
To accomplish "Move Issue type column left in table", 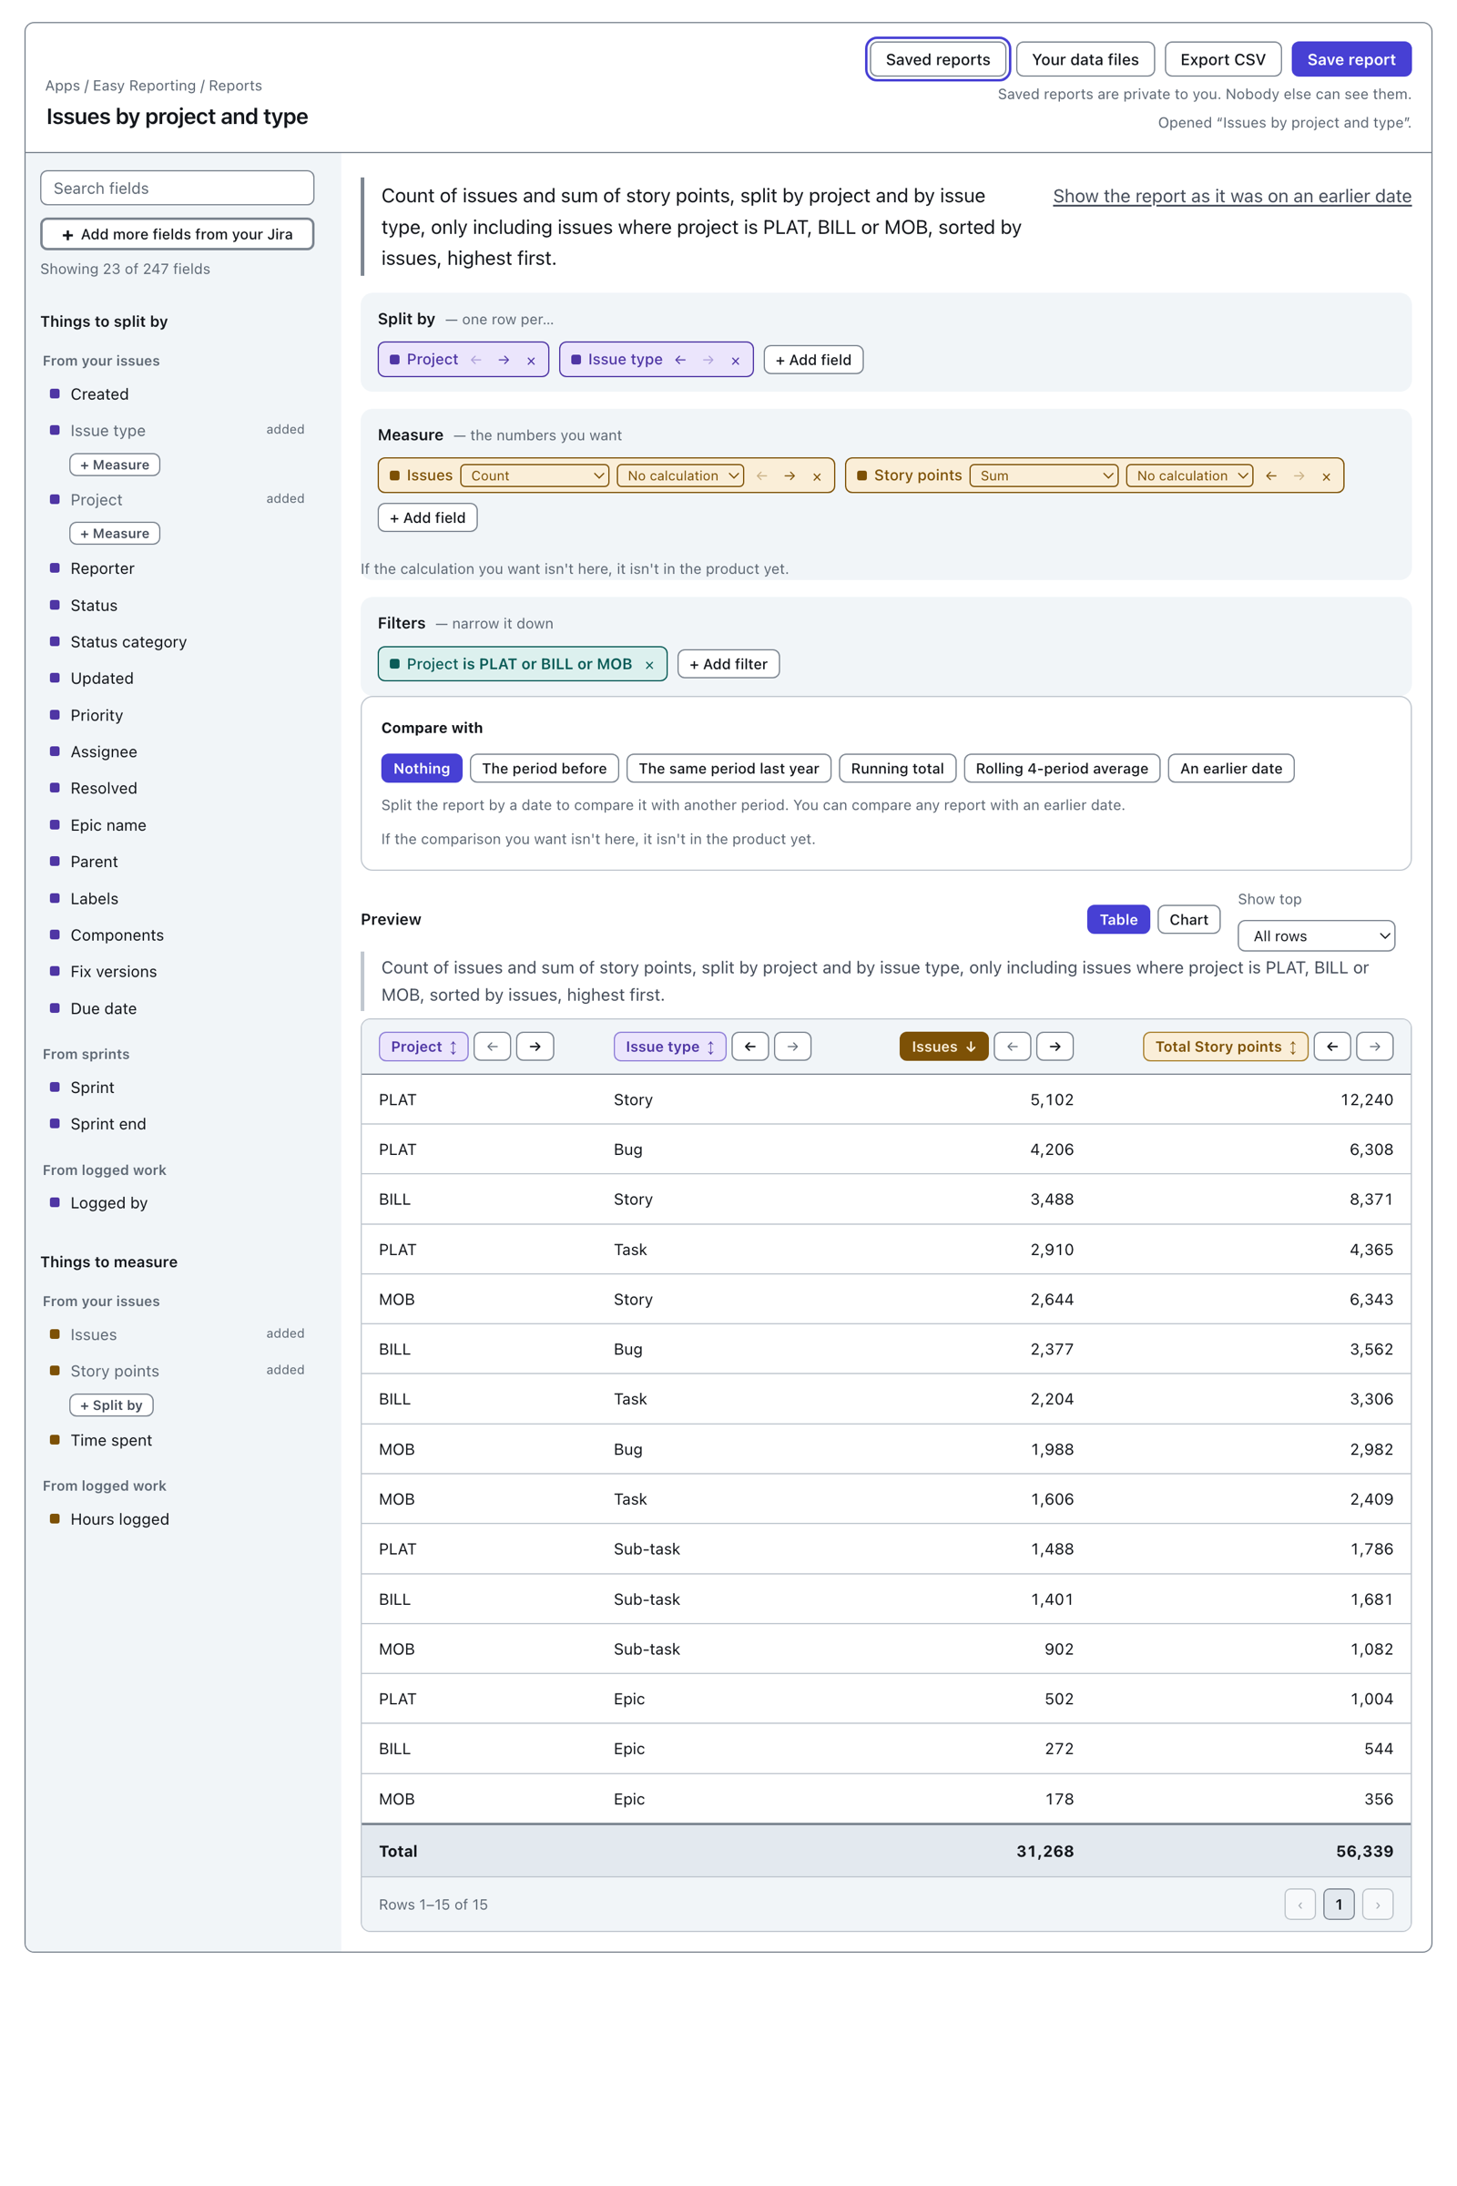I will [x=749, y=1047].
